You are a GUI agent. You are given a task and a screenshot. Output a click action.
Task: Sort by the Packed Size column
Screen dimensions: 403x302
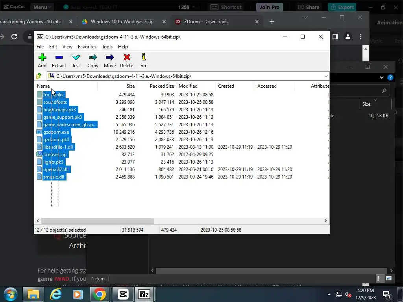[157, 86]
